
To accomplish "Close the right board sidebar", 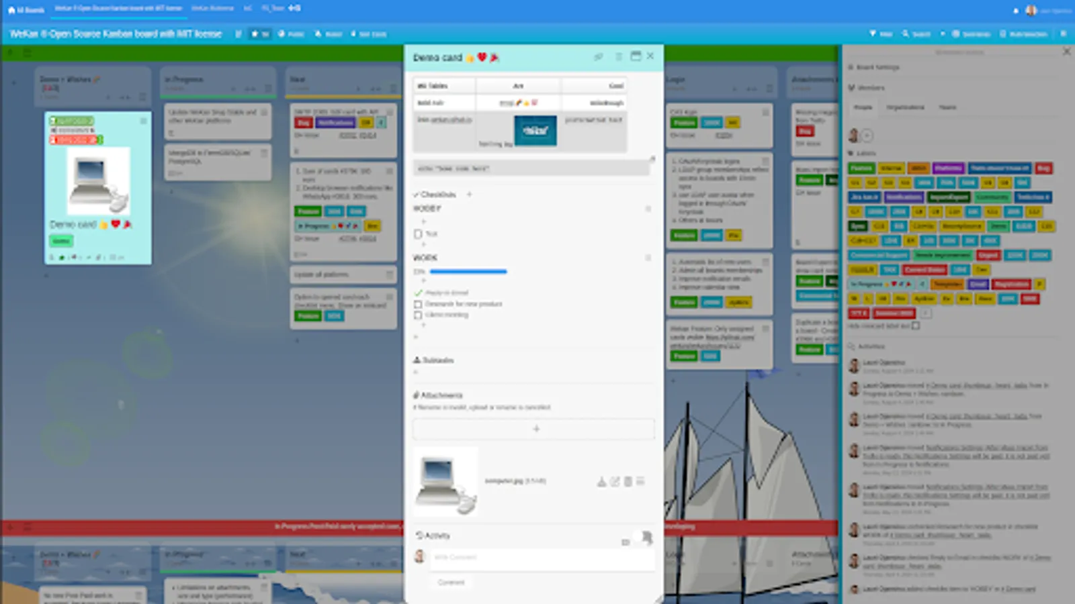I will point(1066,52).
